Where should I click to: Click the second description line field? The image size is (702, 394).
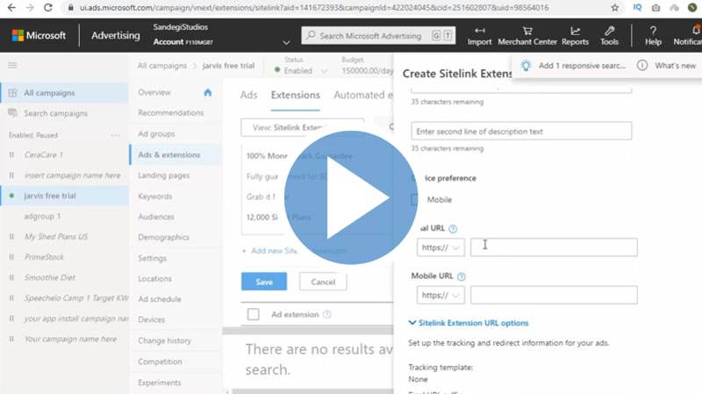(x=521, y=131)
